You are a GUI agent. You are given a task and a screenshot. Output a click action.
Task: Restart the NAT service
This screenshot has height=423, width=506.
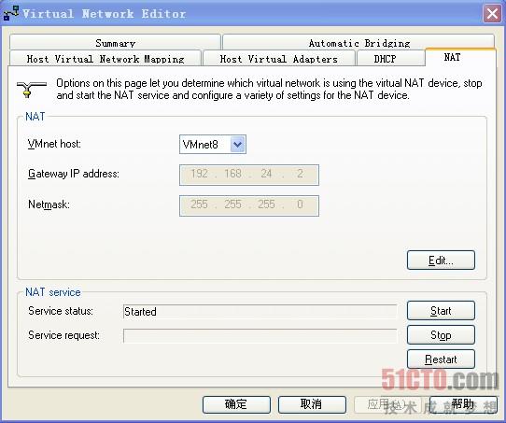[441, 359]
